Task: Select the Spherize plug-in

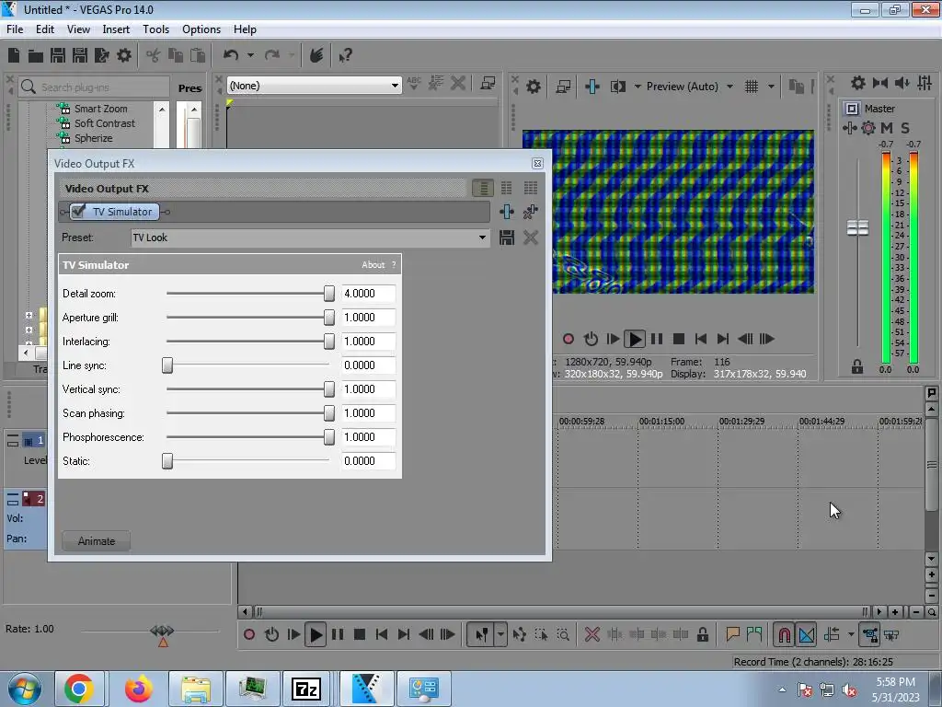Action: pyautogui.click(x=93, y=138)
